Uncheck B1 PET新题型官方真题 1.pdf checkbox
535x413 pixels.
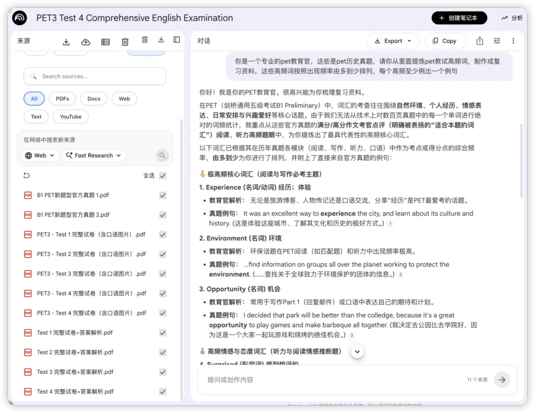pos(163,195)
